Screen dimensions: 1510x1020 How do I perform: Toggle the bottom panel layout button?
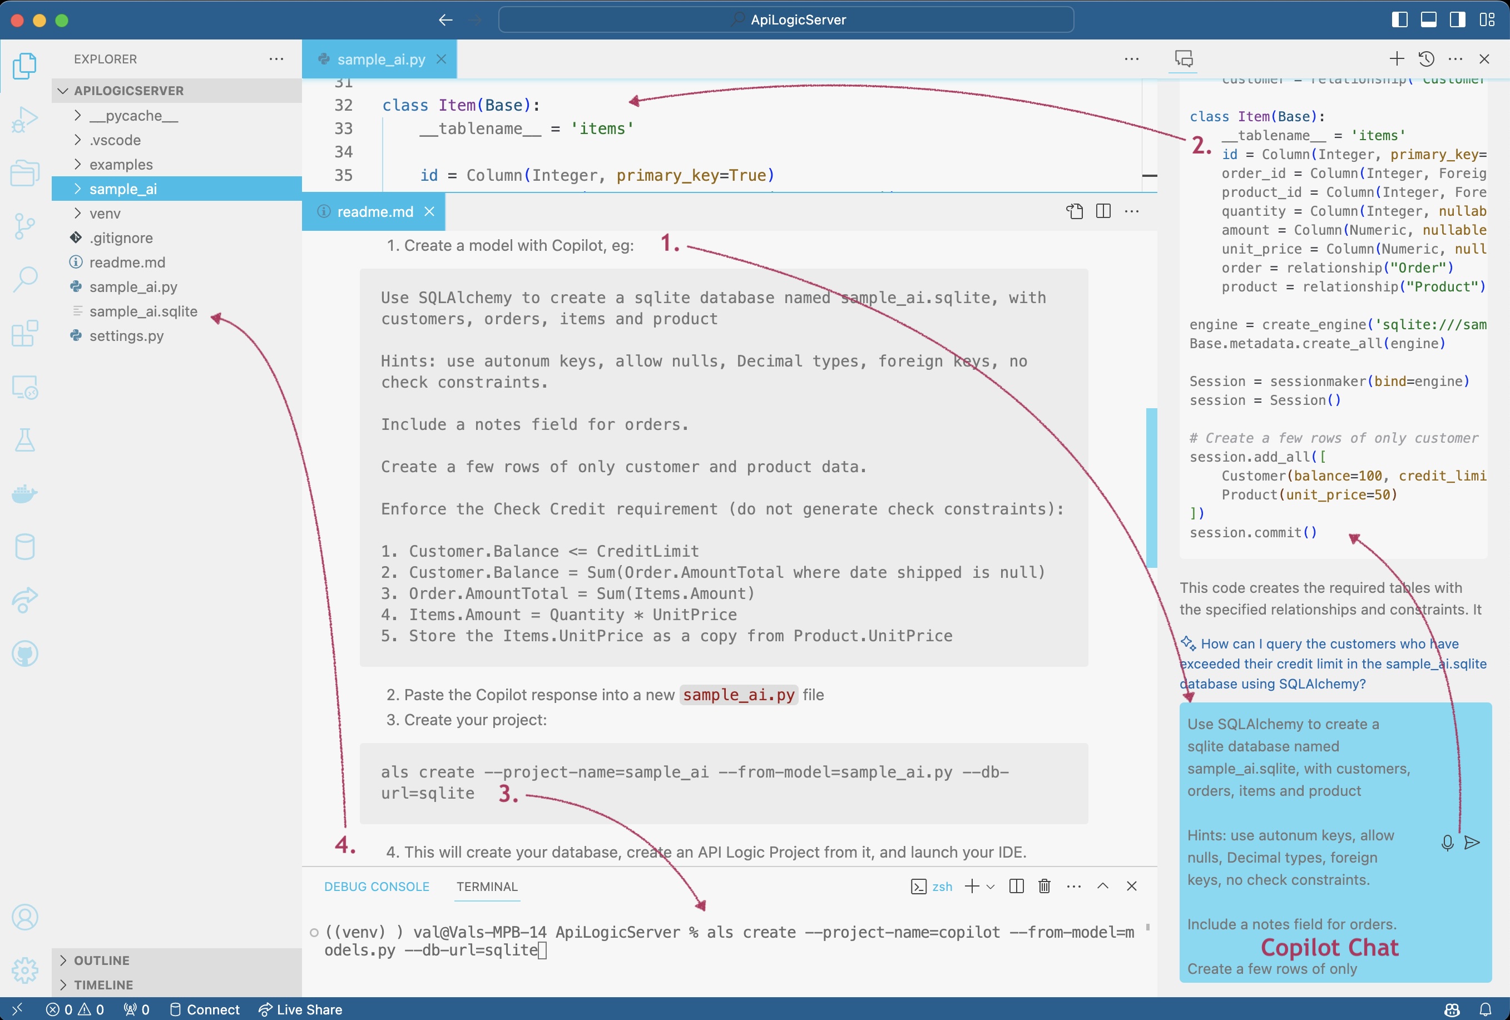point(1428,19)
